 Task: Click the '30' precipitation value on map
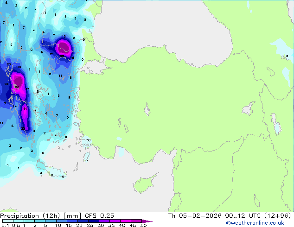point(9,64)
